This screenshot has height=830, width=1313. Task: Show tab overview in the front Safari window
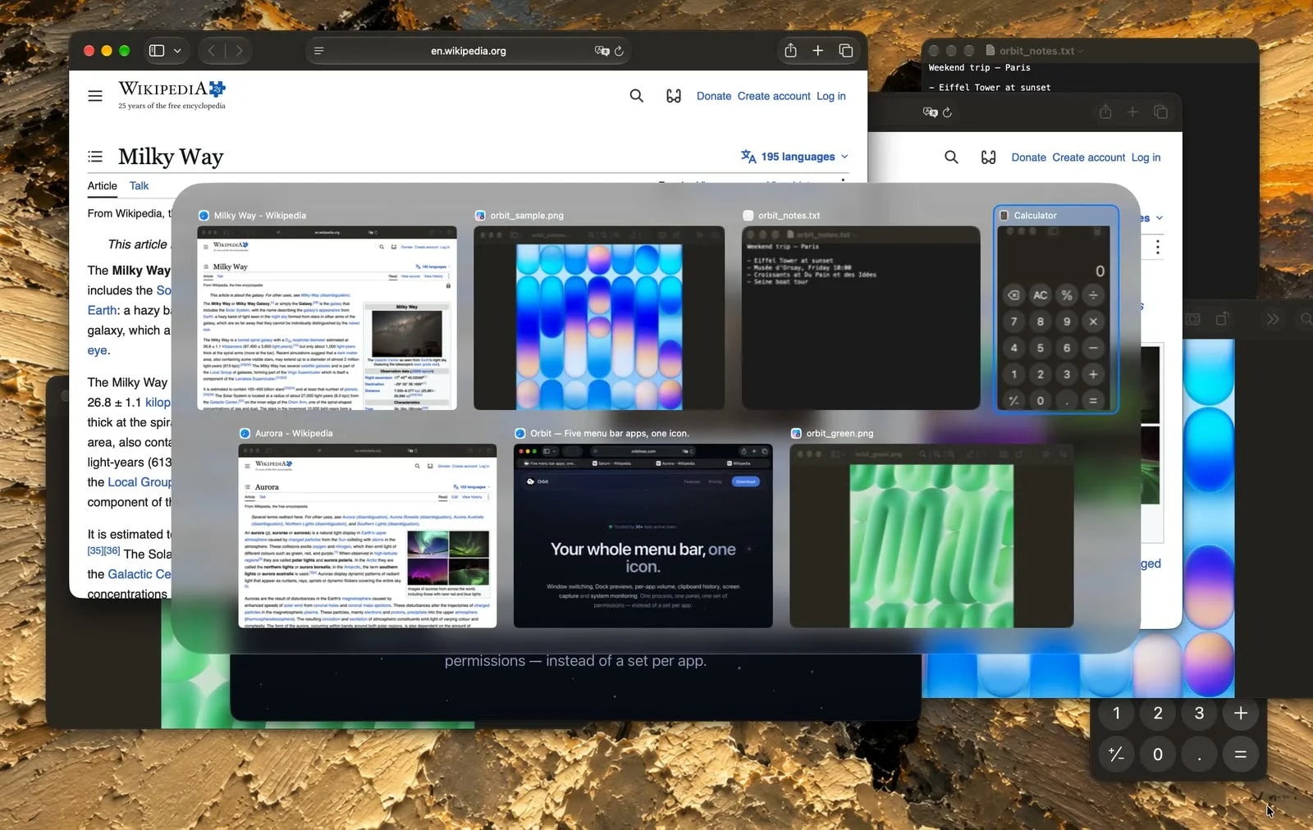coord(846,51)
